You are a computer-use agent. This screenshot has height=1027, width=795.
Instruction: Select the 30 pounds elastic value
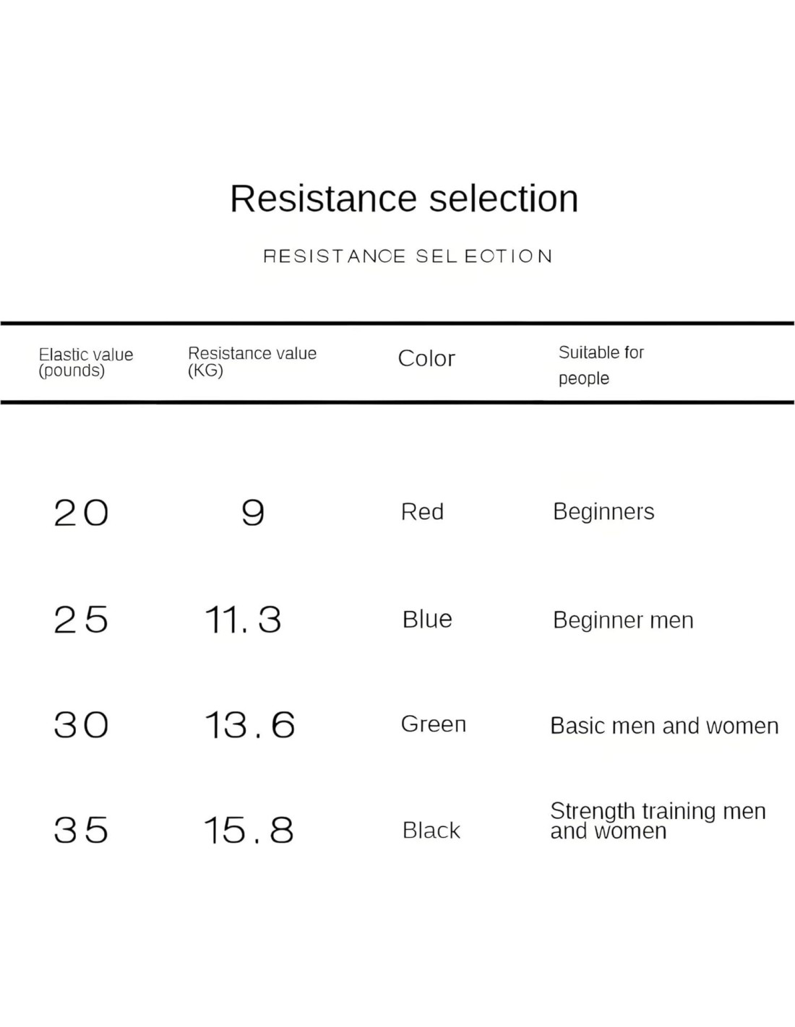(81, 725)
